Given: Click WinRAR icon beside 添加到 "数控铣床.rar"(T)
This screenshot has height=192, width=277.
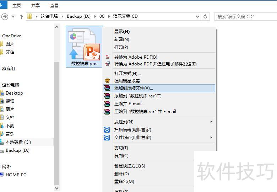Looking at the screenshot, I should [107, 96].
